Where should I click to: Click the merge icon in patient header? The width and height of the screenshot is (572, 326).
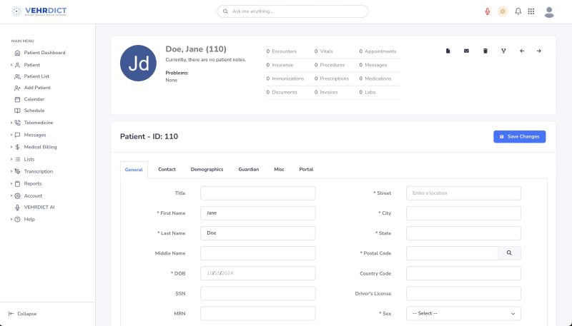(x=503, y=51)
